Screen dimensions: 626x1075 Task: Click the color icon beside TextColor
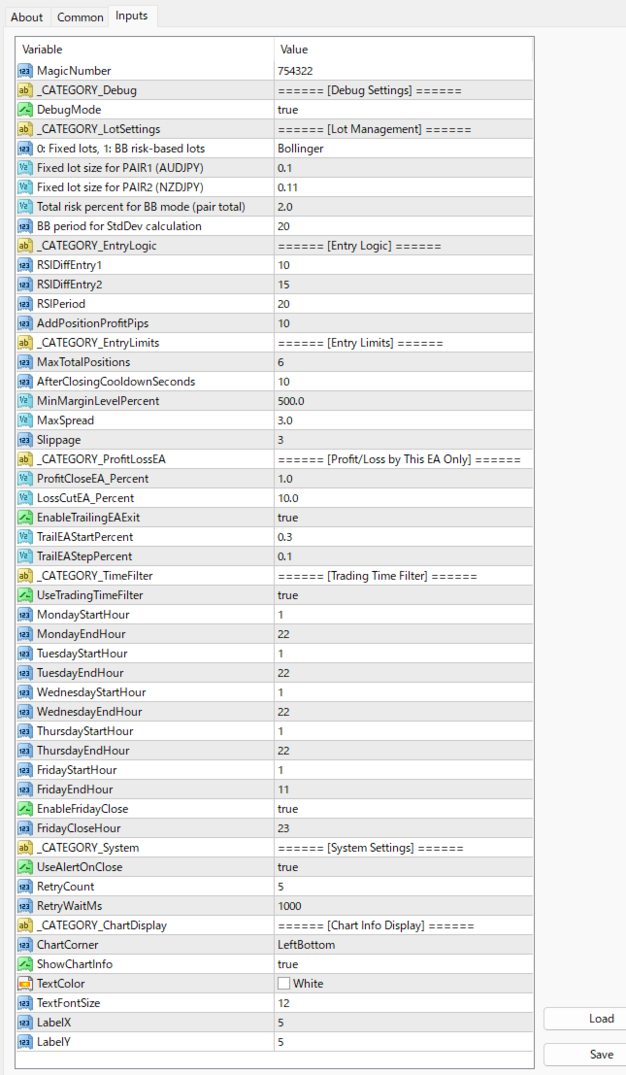[x=25, y=984]
